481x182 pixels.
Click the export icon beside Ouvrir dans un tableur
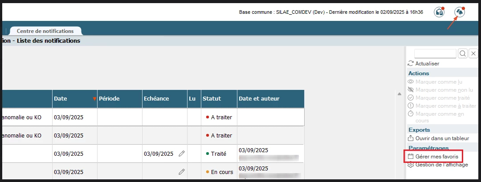point(411,138)
